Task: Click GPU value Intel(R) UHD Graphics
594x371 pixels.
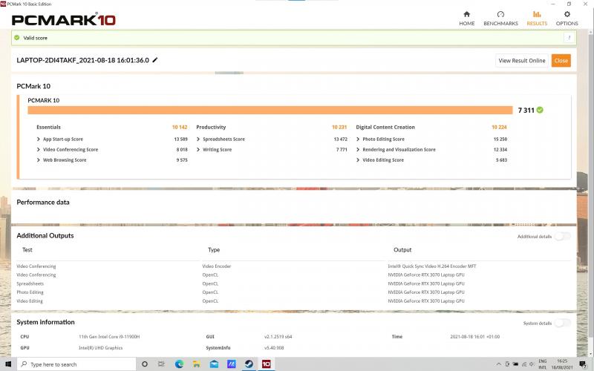Action: pos(100,347)
